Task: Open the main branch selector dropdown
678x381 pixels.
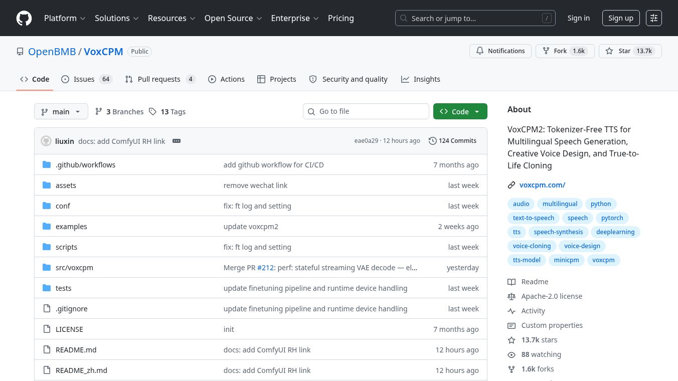Action: click(x=61, y=111)
